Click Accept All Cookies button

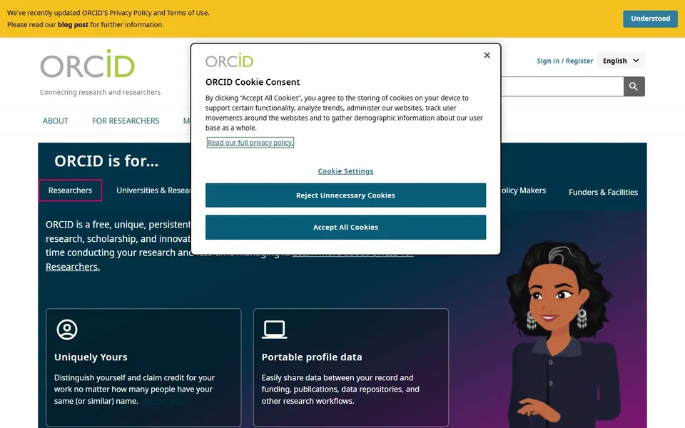tap(345, 227)
